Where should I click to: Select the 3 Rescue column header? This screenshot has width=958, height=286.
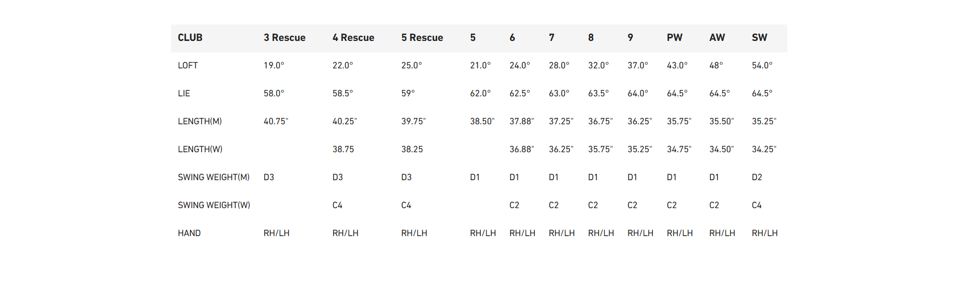click(285, 38)
